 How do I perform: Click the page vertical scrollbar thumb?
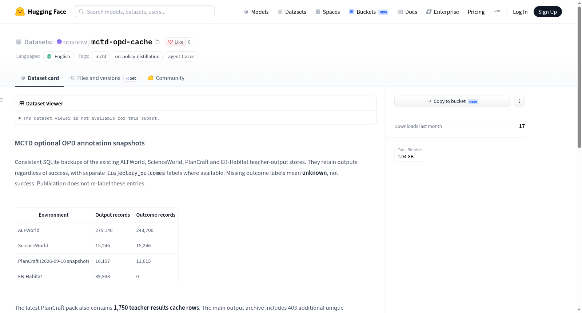579,76
